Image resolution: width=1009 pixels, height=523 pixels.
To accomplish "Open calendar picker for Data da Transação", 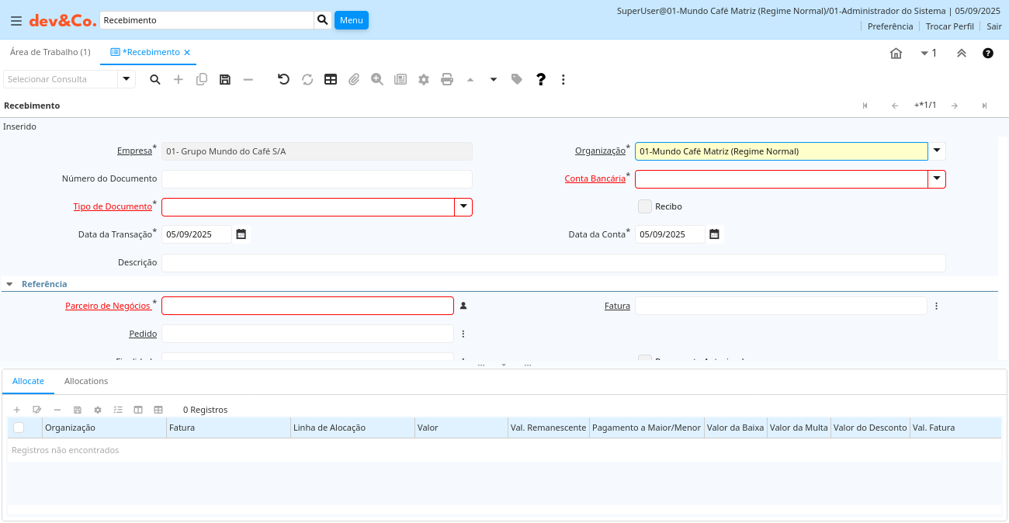I will (241, 234).
